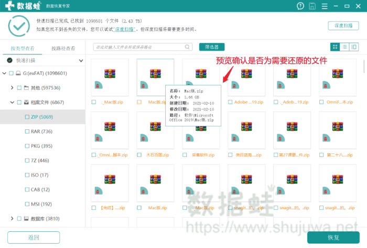Select the OmniF...本.zip archive icon
This screenshot has width=367, height=248.
point(338,73)
